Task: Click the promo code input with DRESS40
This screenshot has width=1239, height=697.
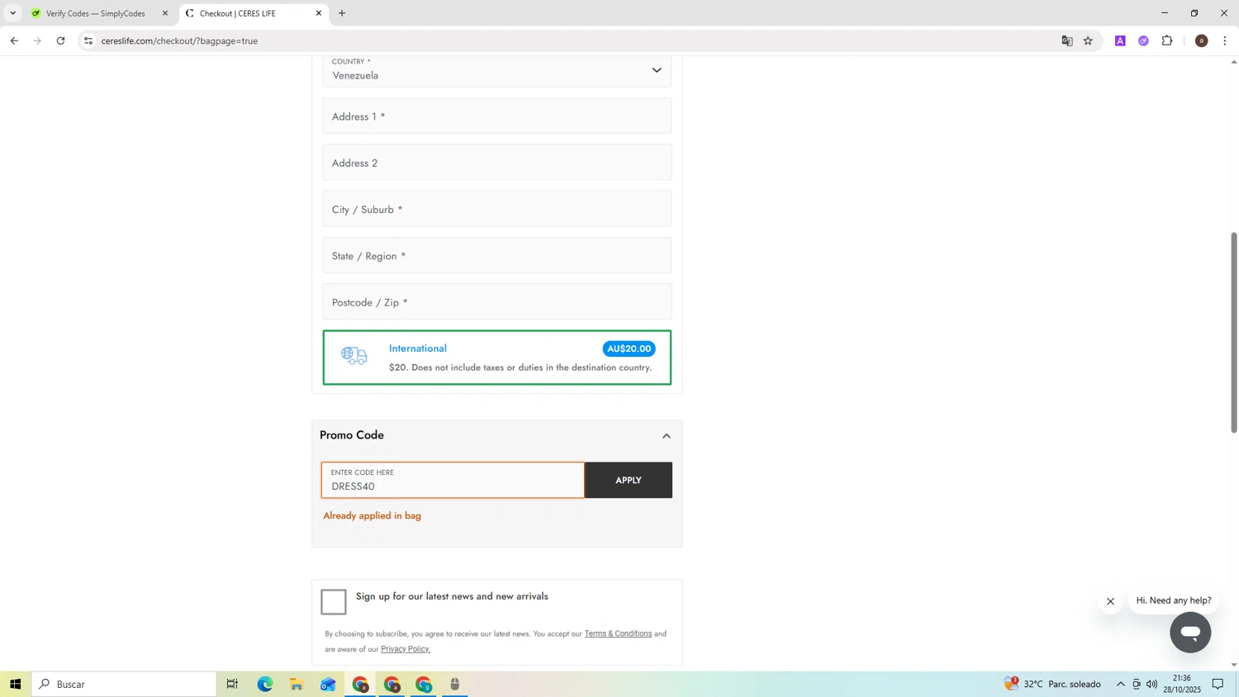Action: click(453, 480)
